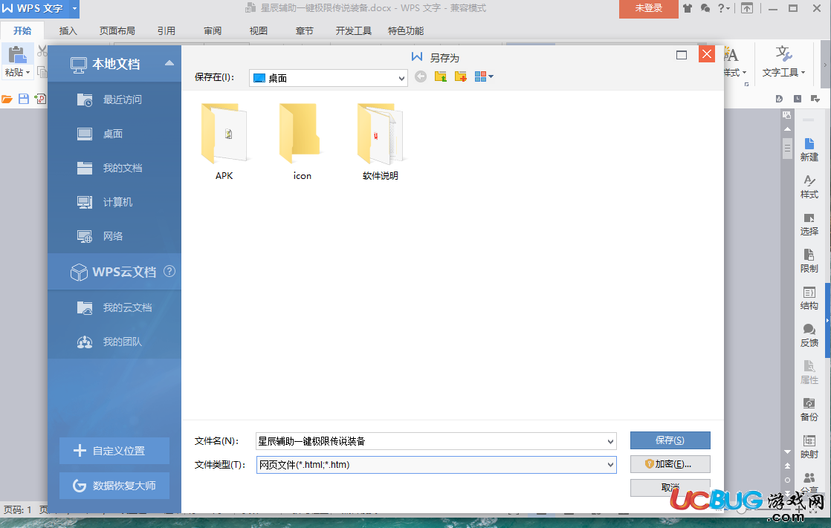Expand the 文件名 dropdown arrow
This screenshot has width=831, height=528.
(610, 441)
